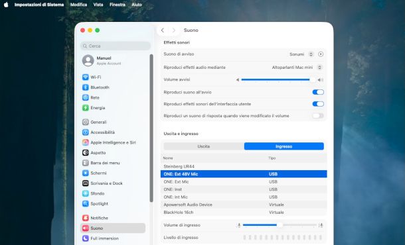The width and height of the screenshot is (405, 245).
Task: Open Rete network icon in sidebar
Action: (x=86, y=97)
